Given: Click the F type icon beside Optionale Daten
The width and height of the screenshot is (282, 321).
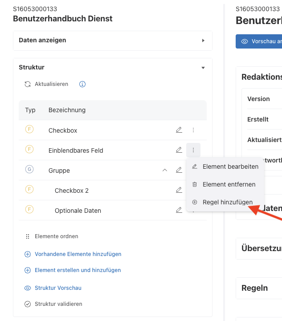Looking at the screenshot, I should point(30,210).
